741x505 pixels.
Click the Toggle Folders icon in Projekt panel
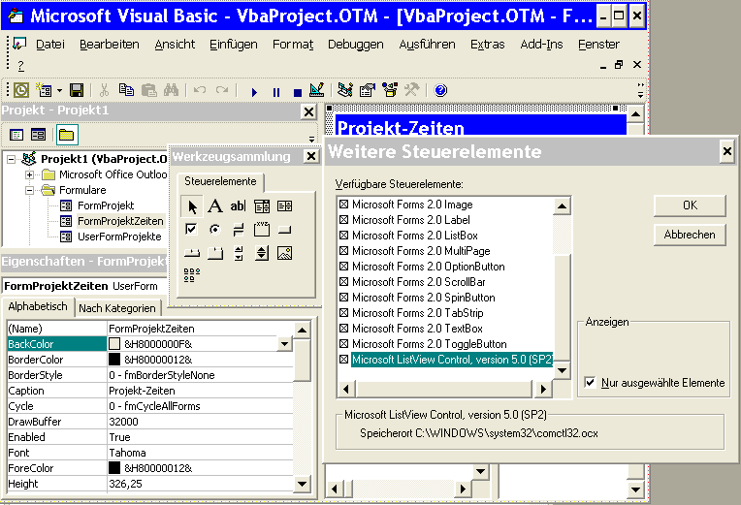click(65, 135)
